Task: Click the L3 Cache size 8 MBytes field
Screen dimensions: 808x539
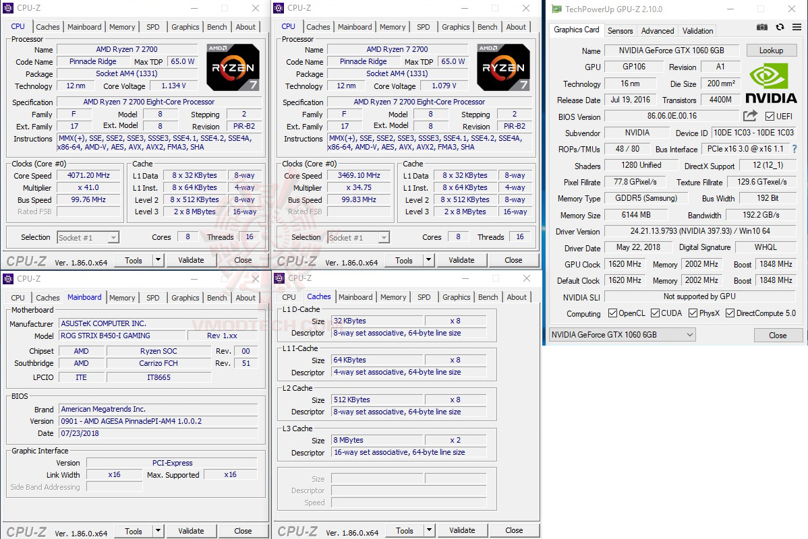Action: 377,440
